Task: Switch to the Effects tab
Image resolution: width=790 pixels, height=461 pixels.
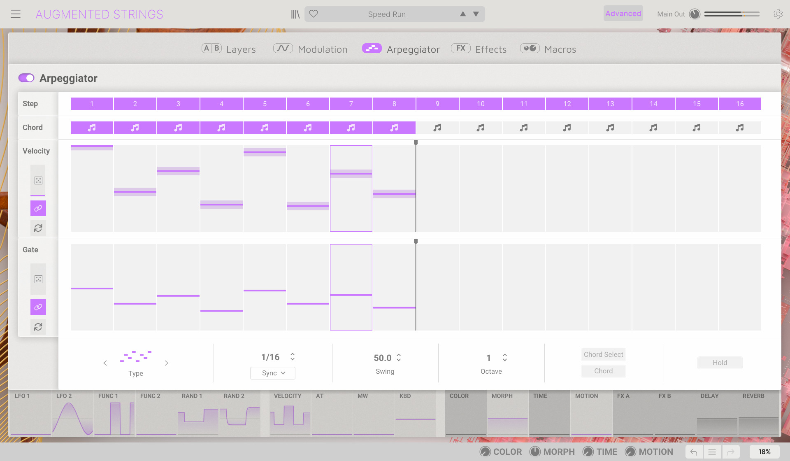Action: (479, 49)
